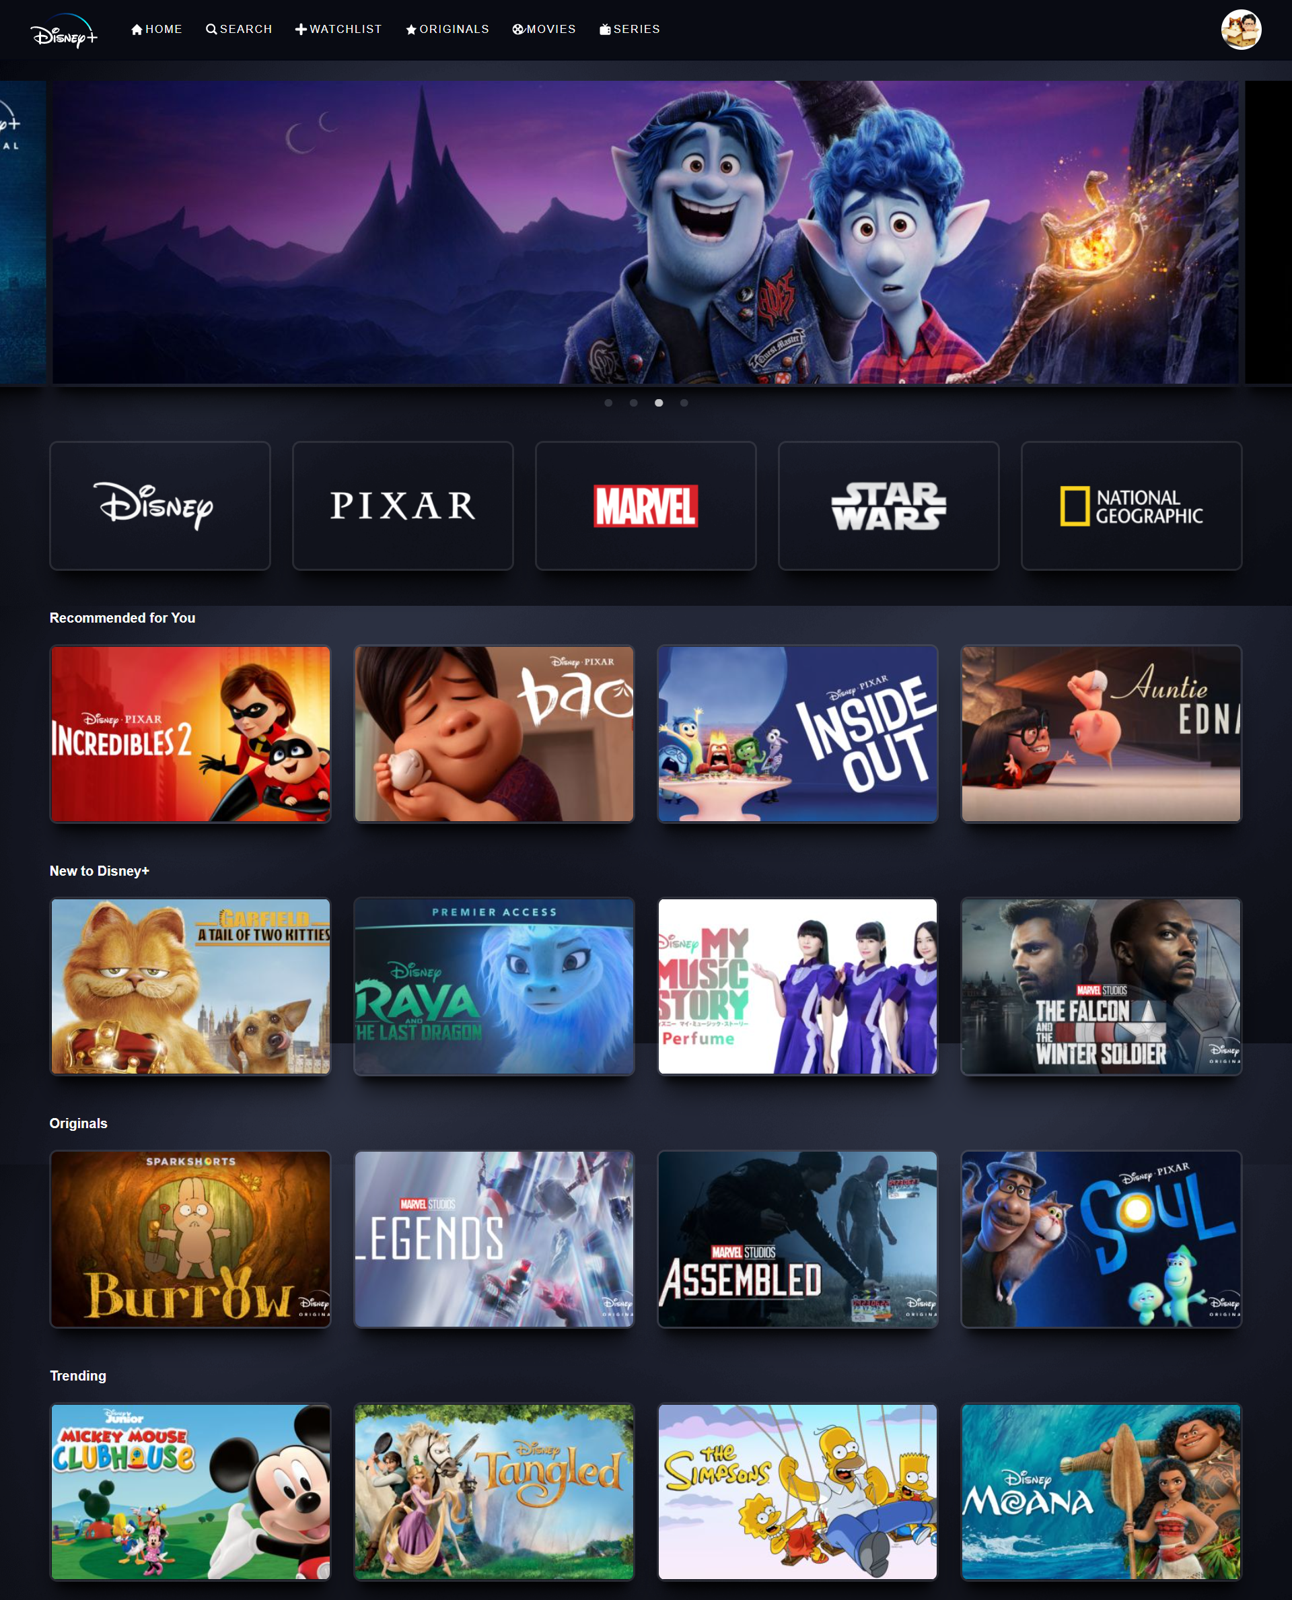Click the National Geographic brand icon
This screenshot has width=1292, height=1600.
point(1131,506)
